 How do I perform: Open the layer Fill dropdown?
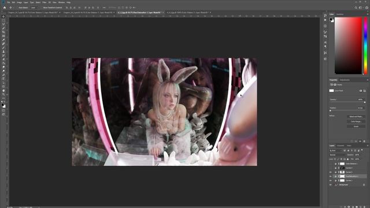358,159
